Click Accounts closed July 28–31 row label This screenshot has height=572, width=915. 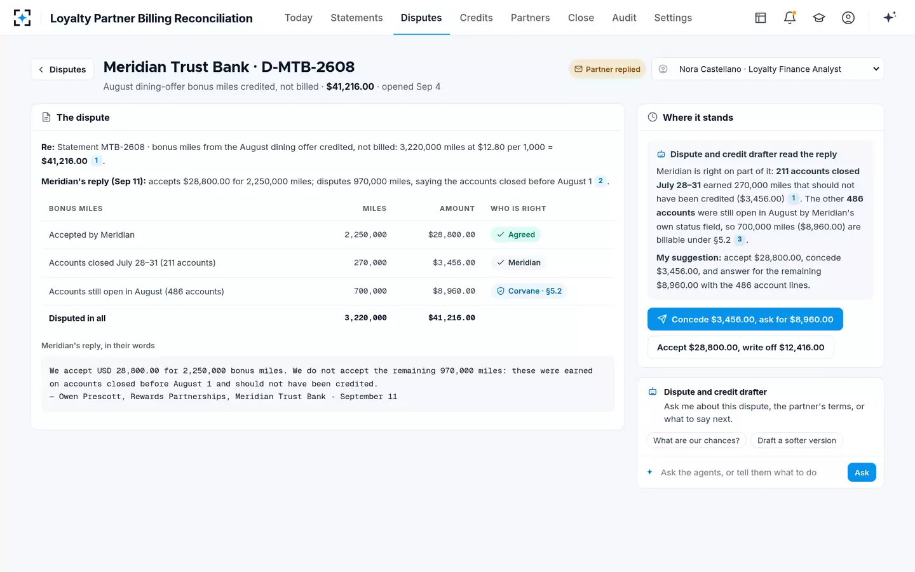coord(132,262)
